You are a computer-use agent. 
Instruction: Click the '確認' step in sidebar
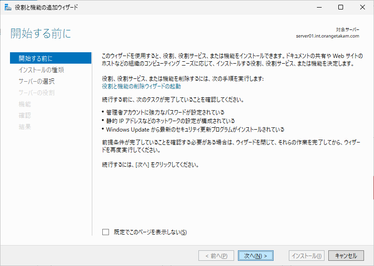25,115
